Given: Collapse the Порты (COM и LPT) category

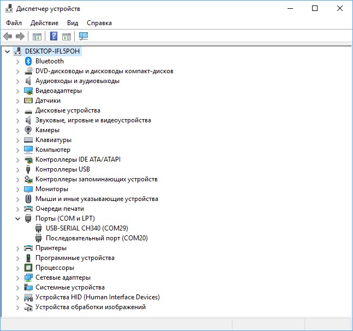Looking at the screenshot, I should [x=18, y=219].
